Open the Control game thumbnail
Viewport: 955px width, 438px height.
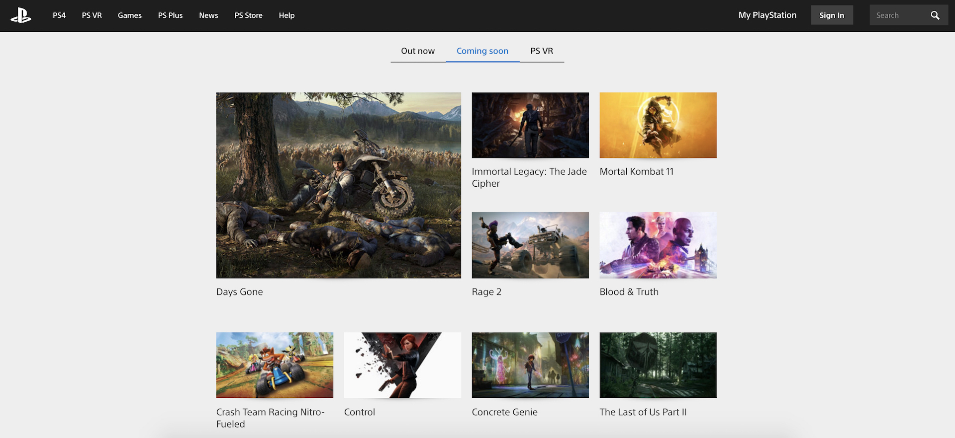click(402, 365)
